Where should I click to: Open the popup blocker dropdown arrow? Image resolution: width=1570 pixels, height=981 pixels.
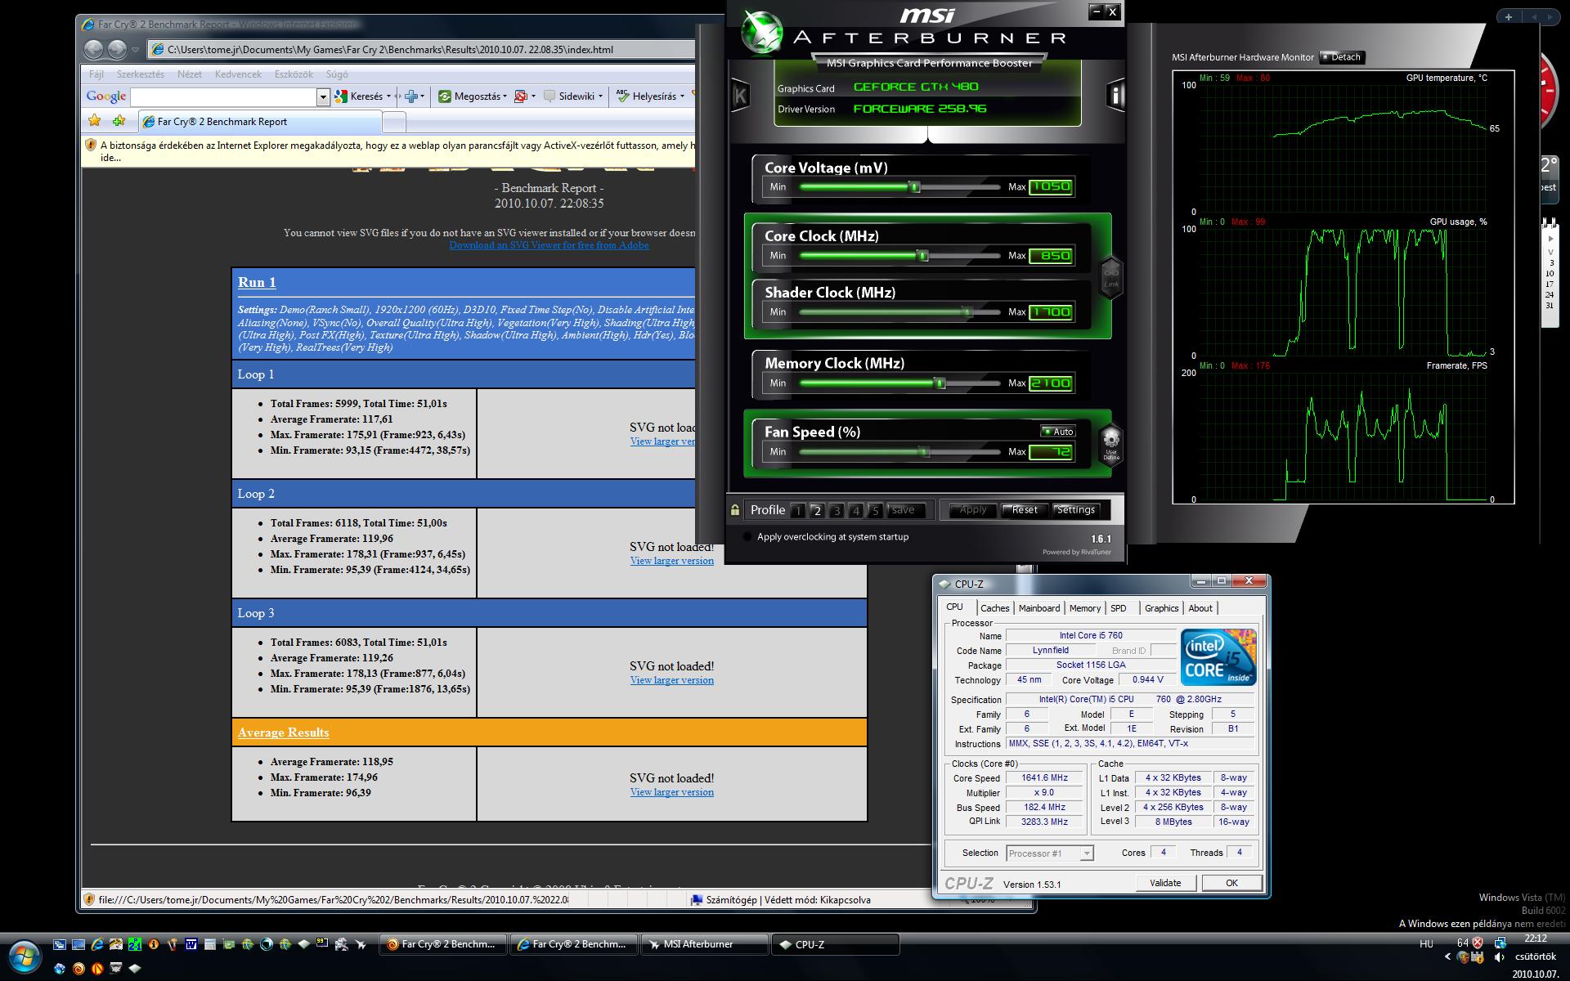(533, 96)
